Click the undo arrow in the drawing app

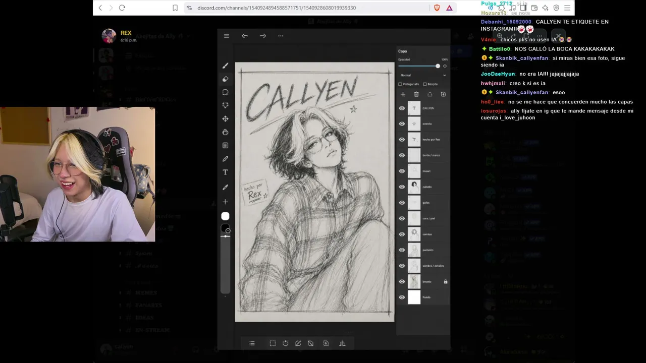[x=245, y=36]
